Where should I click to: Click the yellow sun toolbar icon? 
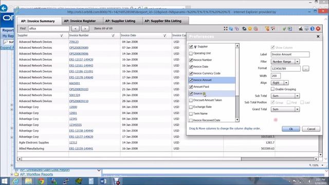click(x=250, y=29)
